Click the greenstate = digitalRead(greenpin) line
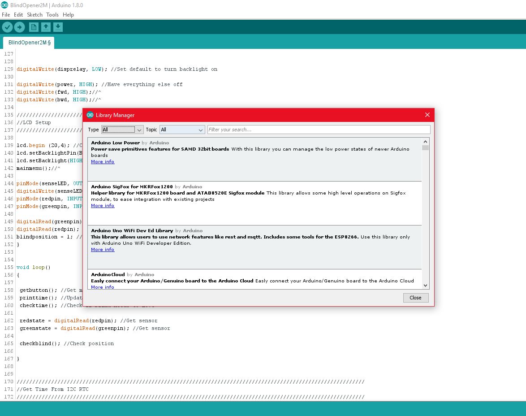The width and height of the screenshot is (526, 416). click(x=95, y=329)
